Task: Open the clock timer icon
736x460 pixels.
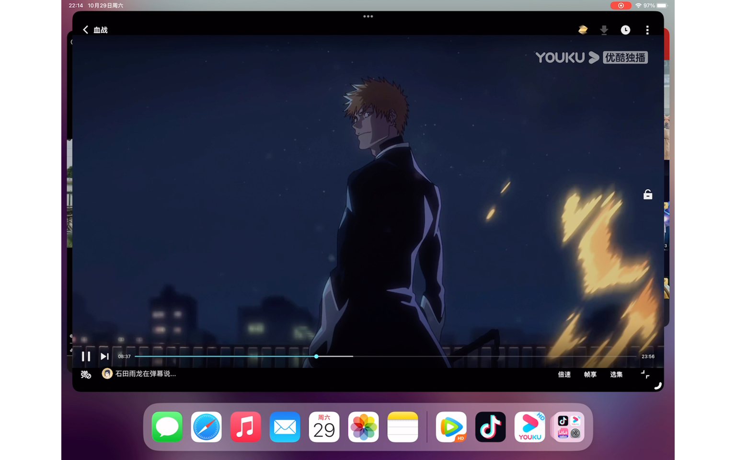Action: click(x=625, y=30)
